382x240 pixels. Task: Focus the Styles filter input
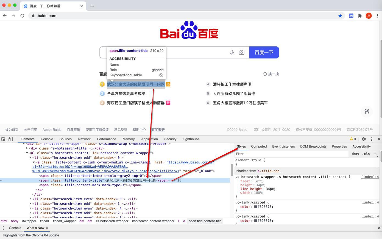(292, 154)
